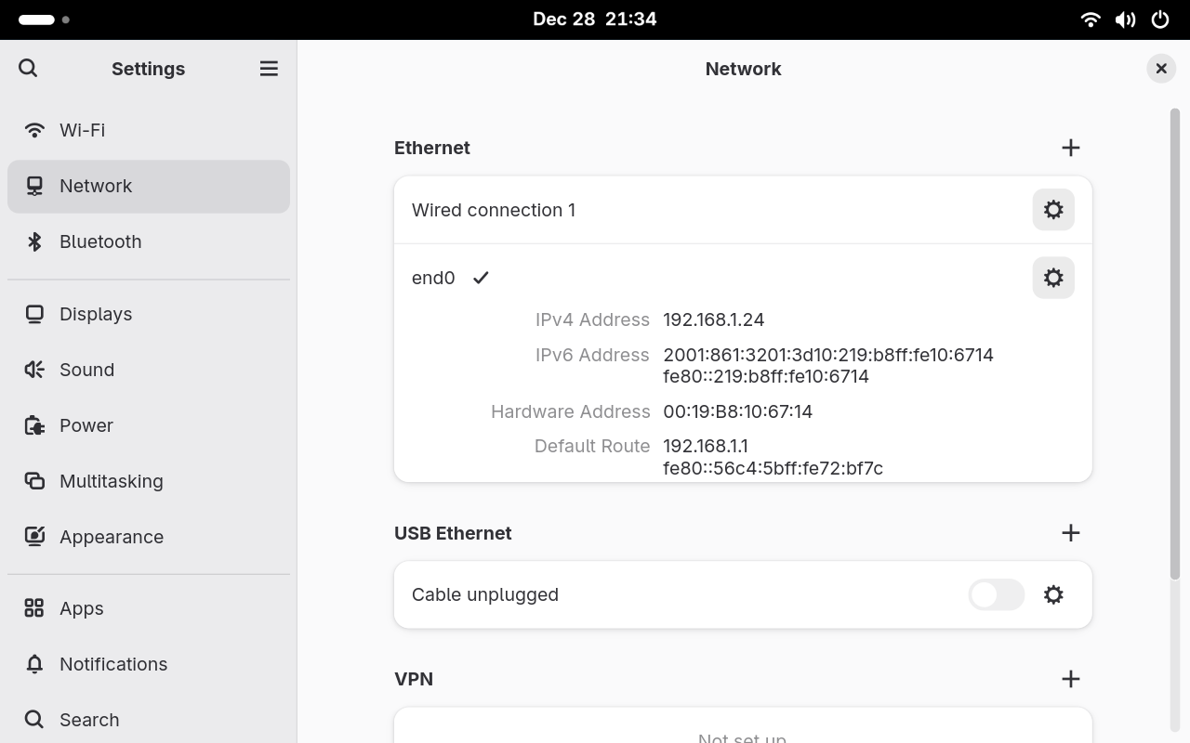The image size is (1190, 743).
Task: Click the Network panel vertical scrollbar
Action: (1174, 344)
